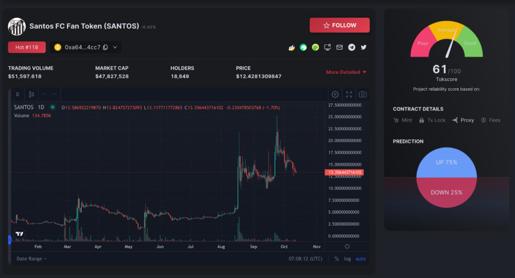Click the BNB chain icon beside address

coord(58,47)
